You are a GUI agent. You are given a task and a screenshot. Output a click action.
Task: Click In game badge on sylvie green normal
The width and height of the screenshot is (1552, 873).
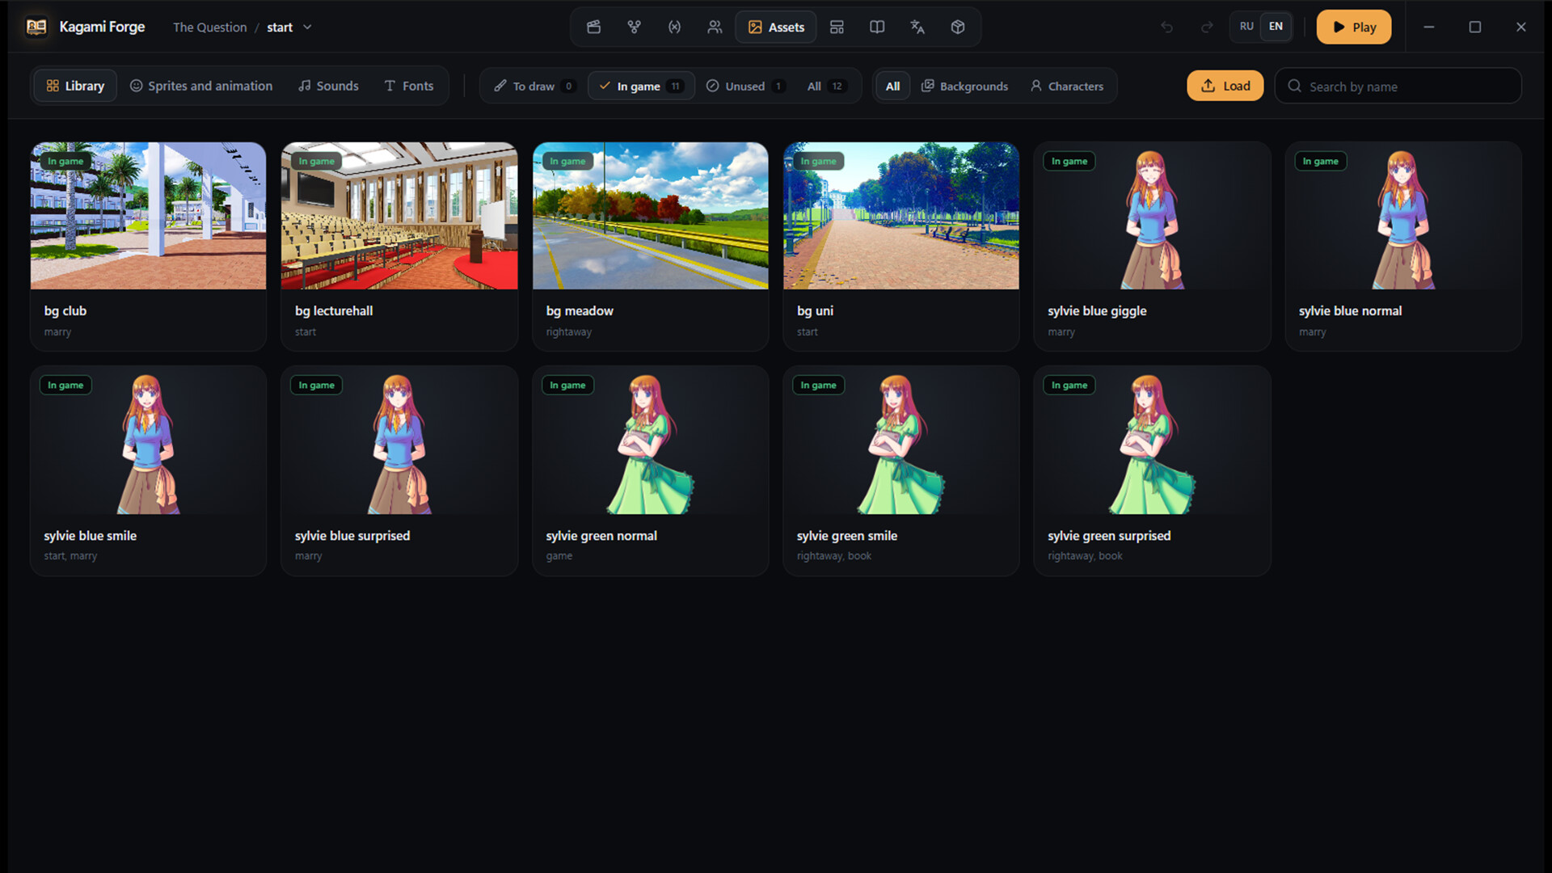click(x=567, y=385)
